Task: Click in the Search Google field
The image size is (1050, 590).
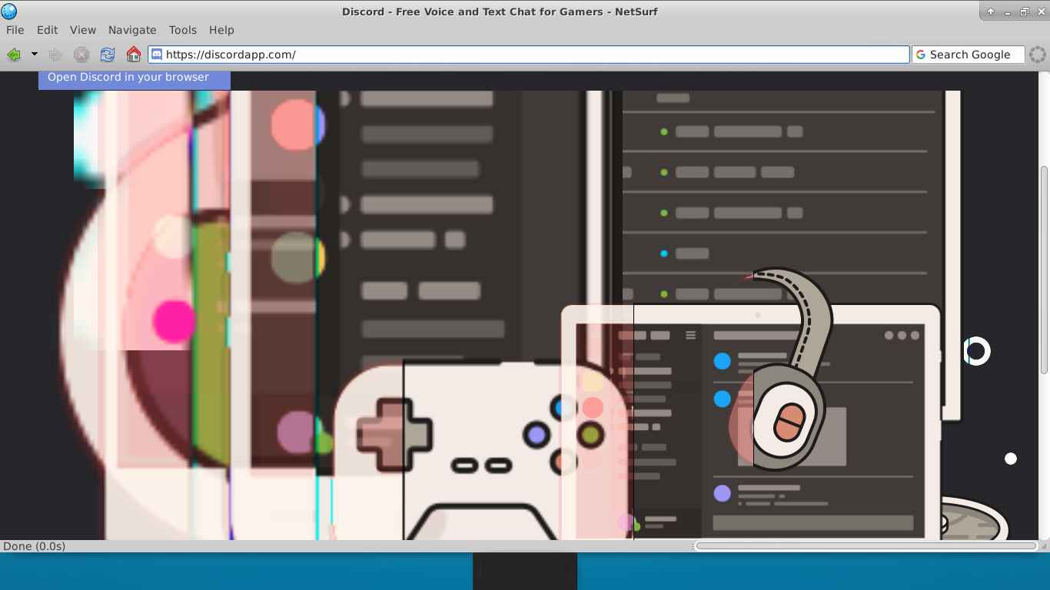Action: pyautogui.click(x=972, y=55)
